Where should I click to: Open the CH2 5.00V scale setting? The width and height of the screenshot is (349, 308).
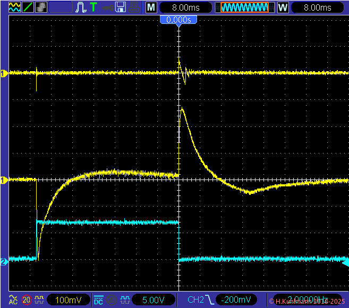tap(152, 300)
